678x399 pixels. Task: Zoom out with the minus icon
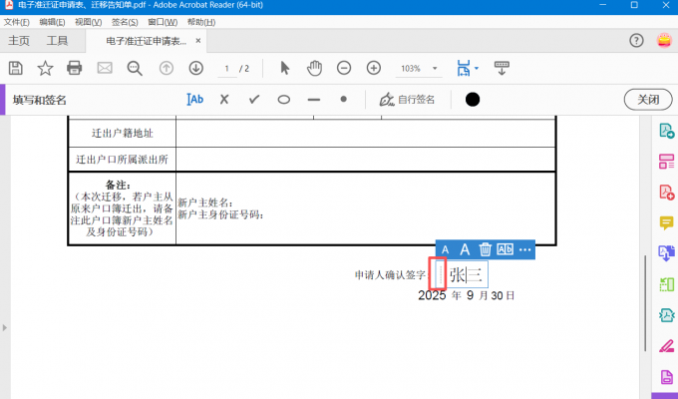click(344, 68)
